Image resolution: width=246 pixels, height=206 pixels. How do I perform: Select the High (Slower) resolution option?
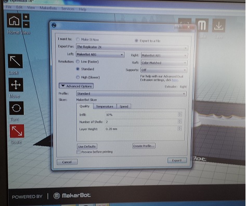[77, 77]
